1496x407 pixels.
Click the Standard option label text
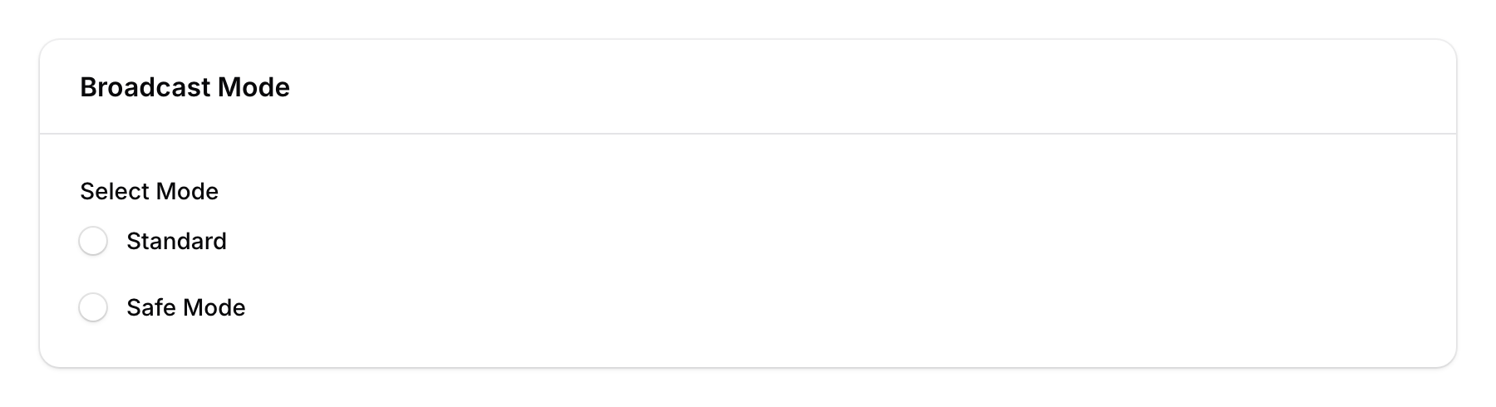coord(176,242)
